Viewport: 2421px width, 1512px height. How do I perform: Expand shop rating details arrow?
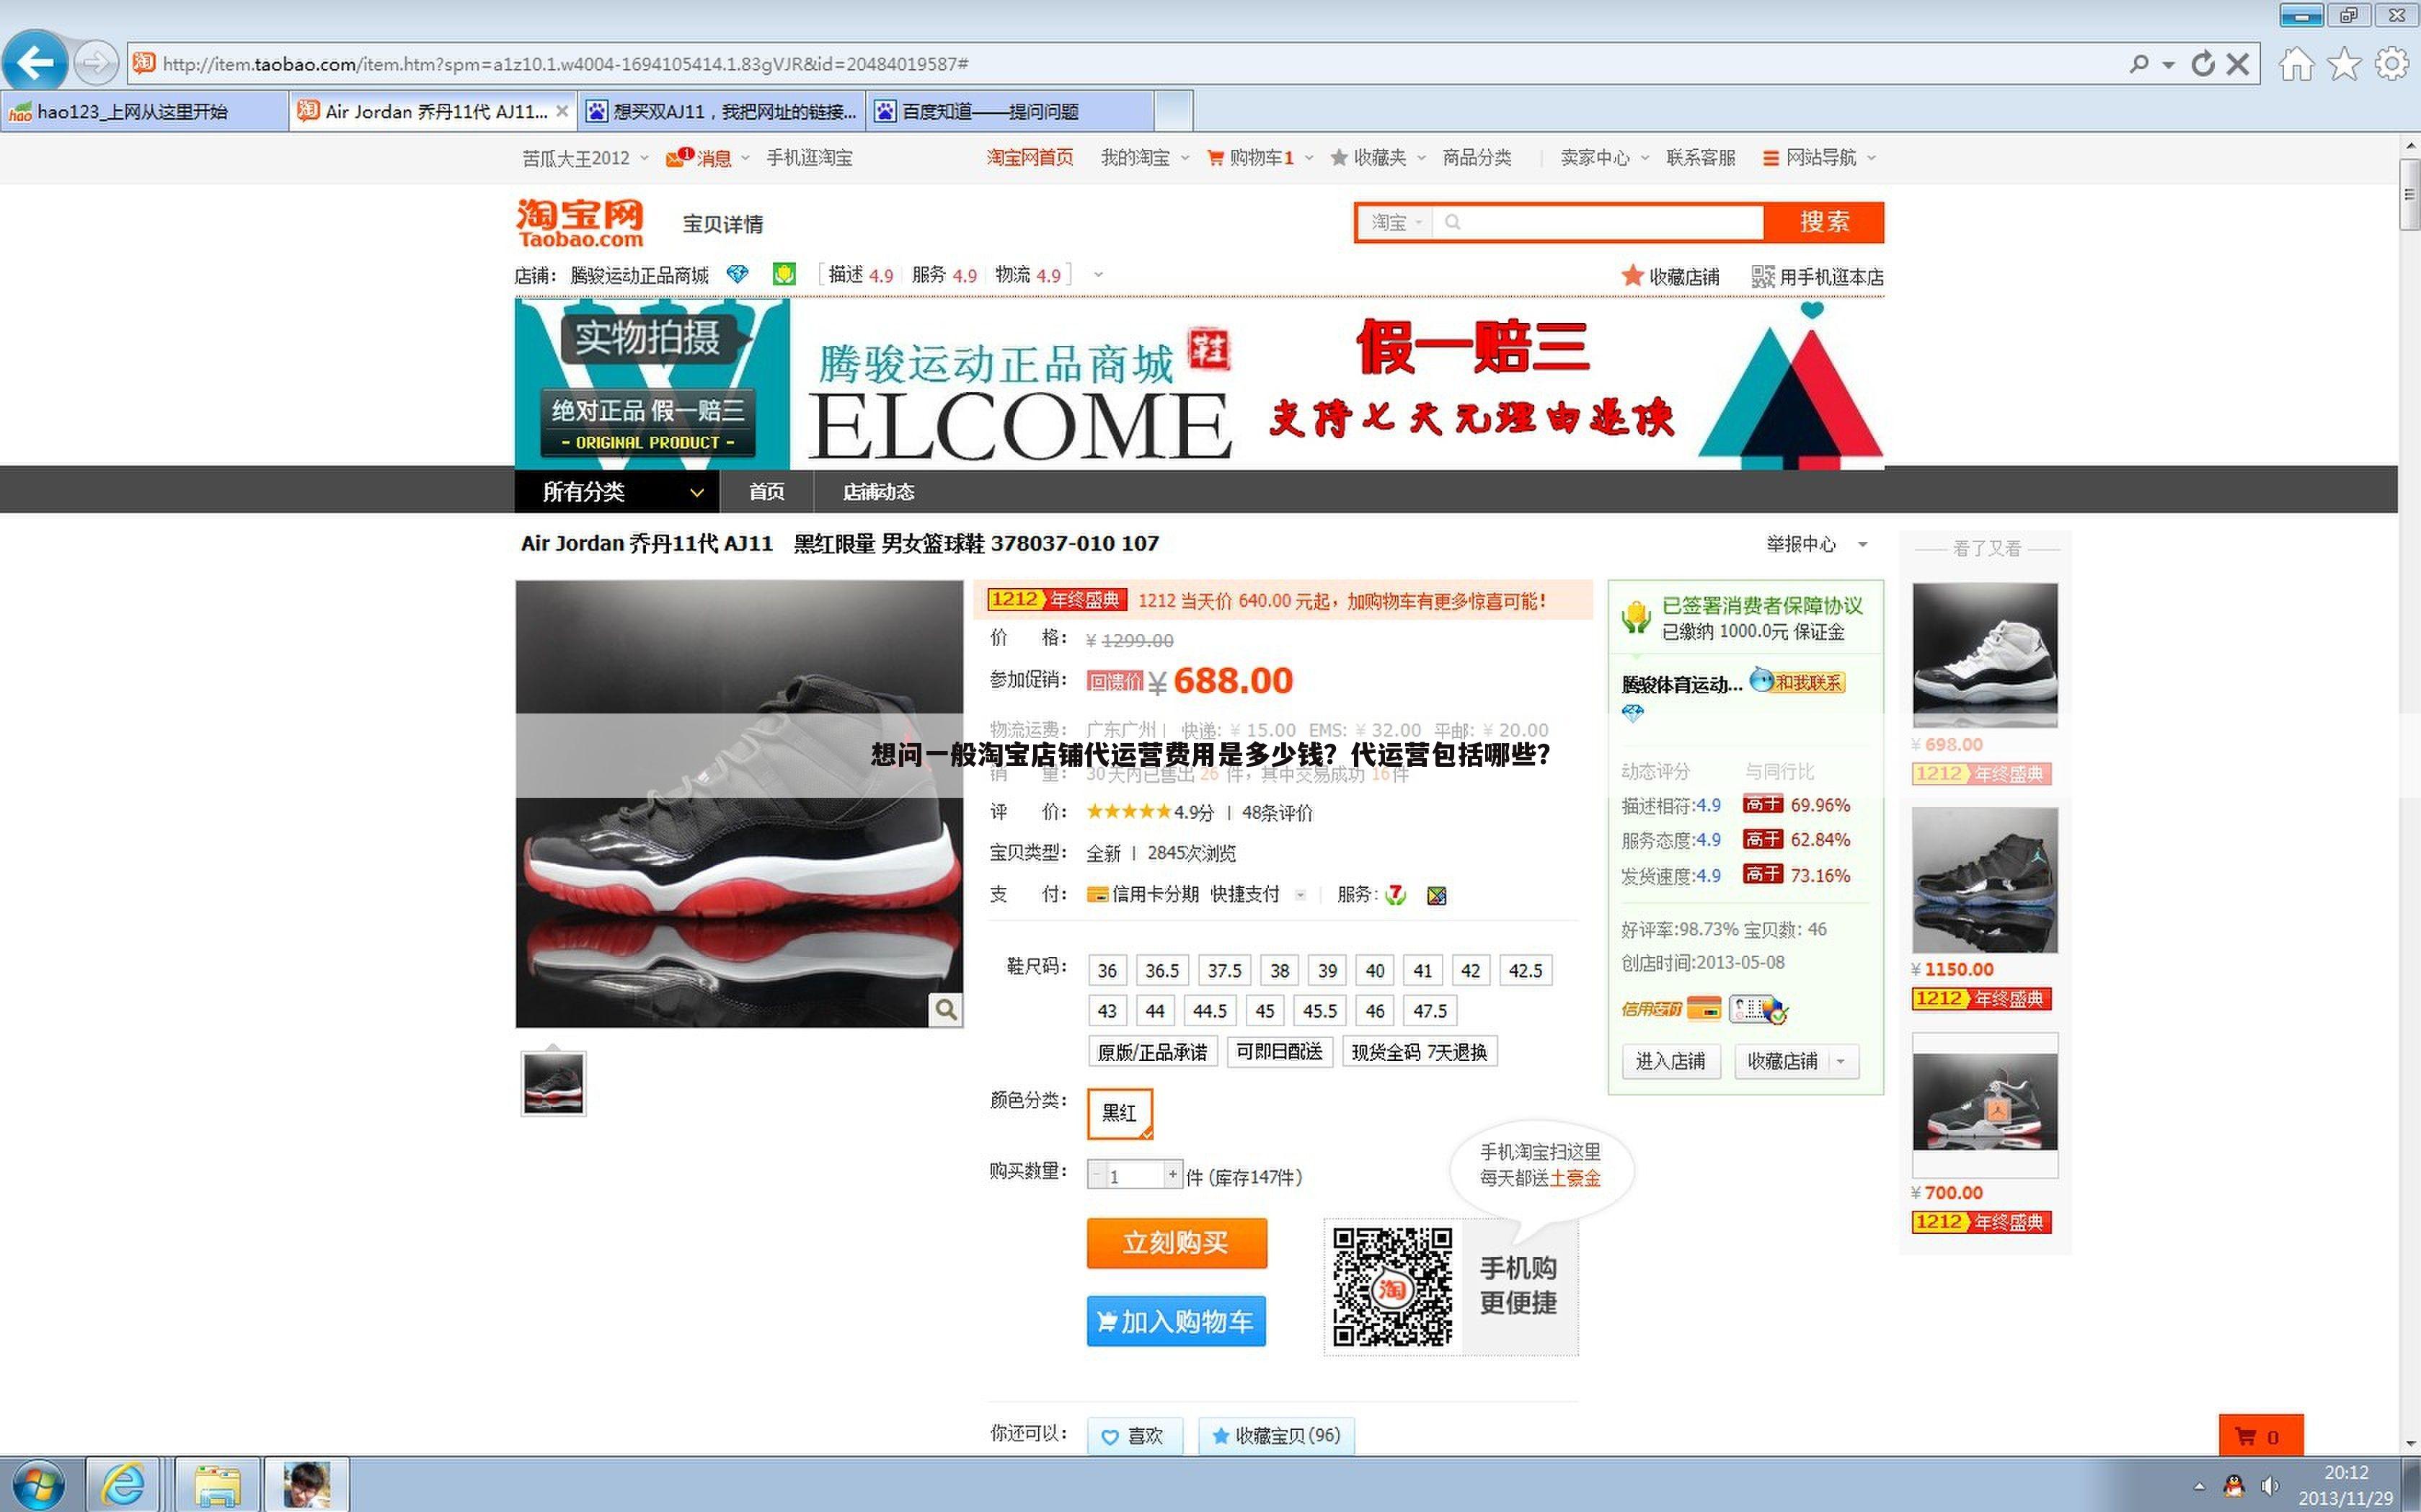(1097, 274)
